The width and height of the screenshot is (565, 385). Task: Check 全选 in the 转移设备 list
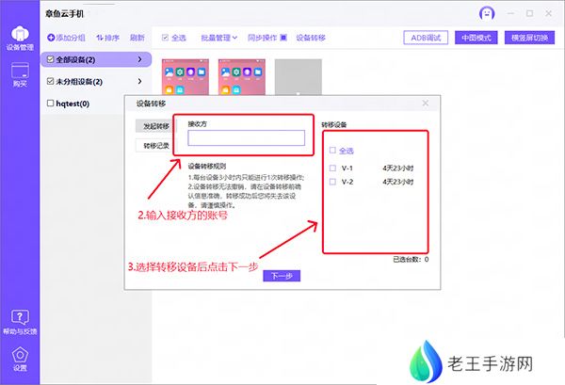332,151
